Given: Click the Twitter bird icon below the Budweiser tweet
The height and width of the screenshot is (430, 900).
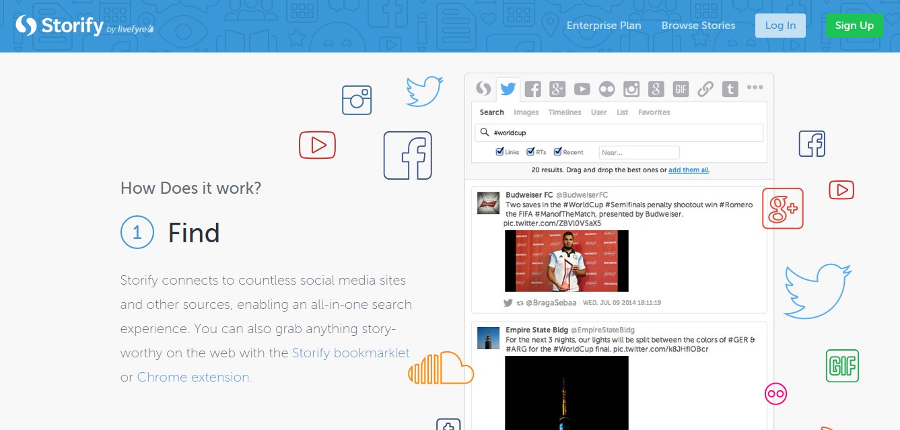Looking at the screenshot, I should [508, 303].
